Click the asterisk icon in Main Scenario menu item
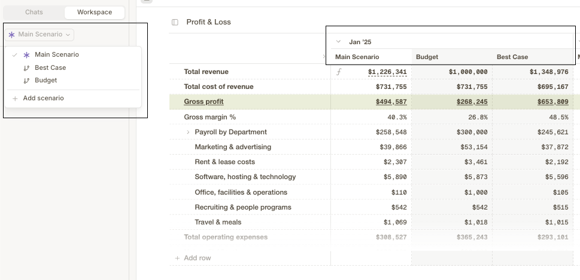Image resolution: width=580 pixels, height=280 pixels. 26,55
